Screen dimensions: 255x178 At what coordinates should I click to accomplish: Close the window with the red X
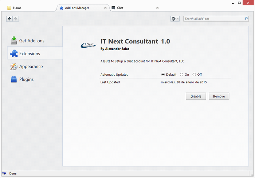[248, 3]
